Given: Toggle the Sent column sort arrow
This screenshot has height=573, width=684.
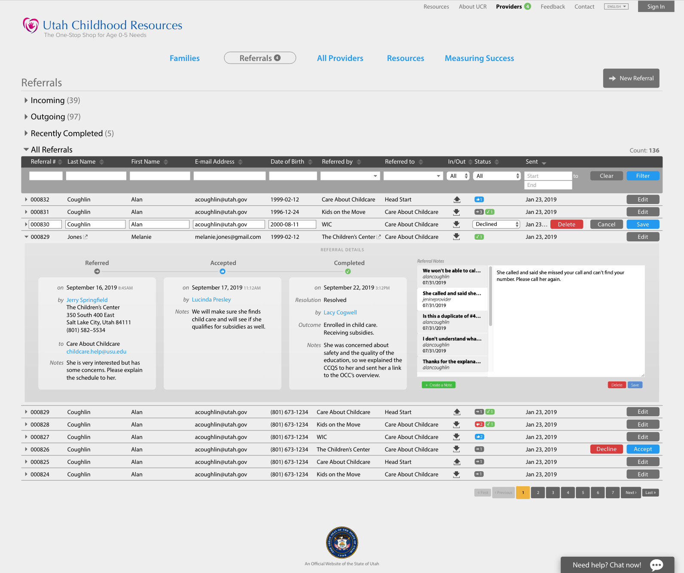Looking at the screenshot, I should click(544, 163).
